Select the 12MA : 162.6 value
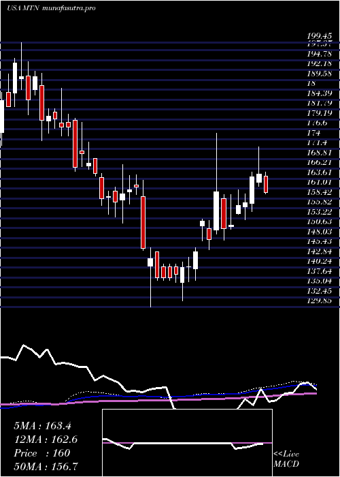The width and height of the screenshot is (340, 477). [46, 440]
